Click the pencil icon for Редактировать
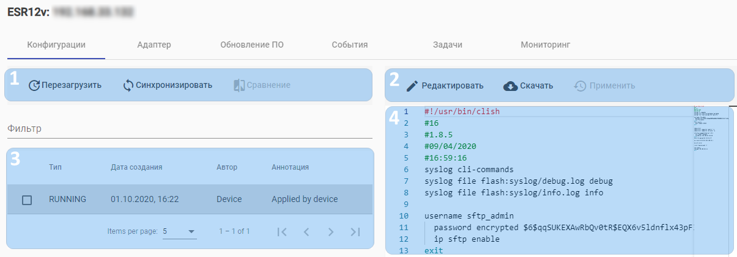This screenshot has height=257, width=737. tap(412, 86)
